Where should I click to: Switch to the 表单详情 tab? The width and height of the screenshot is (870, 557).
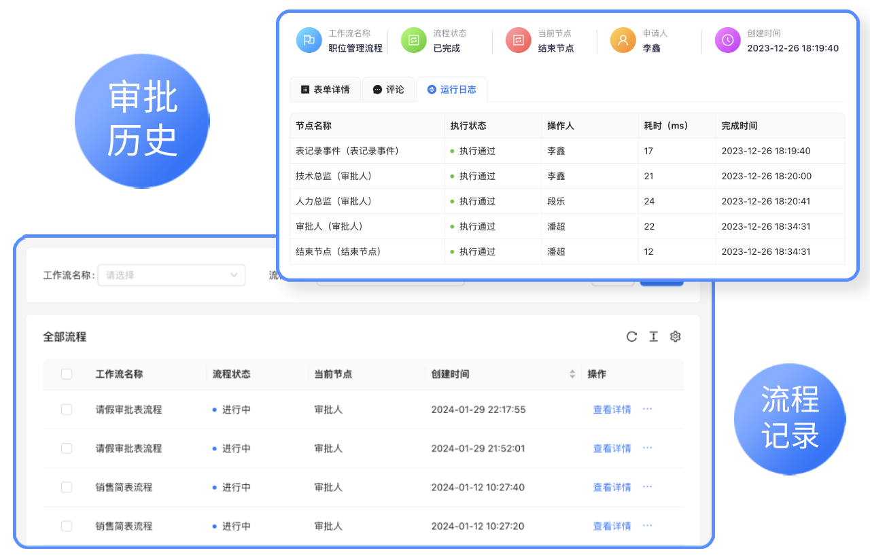tap(325, 90)
